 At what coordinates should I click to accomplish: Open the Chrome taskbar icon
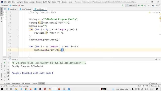tap(26, 89)
